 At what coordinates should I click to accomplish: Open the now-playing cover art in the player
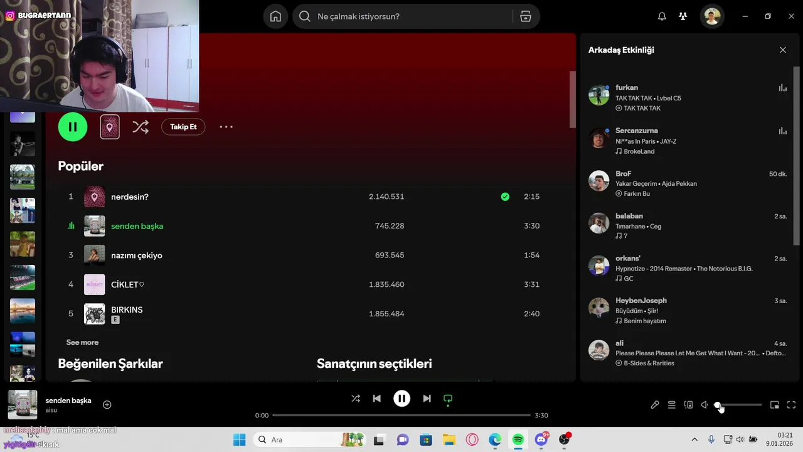22,405
